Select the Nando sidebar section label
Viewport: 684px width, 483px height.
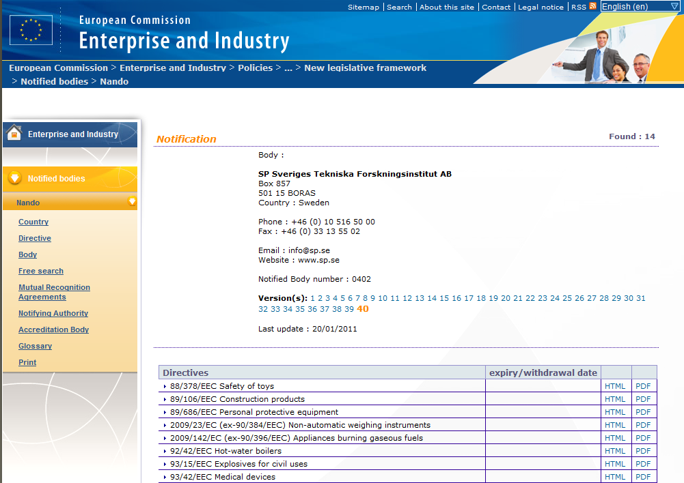[x=28, y=203]
